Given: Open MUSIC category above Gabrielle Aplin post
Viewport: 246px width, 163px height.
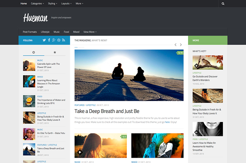Looking at the screenshot, I should pos(40,60).
